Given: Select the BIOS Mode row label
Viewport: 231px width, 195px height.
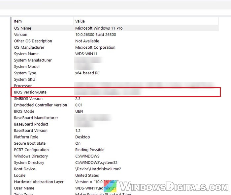Looking at the screenshot, I should click(24, 111).
